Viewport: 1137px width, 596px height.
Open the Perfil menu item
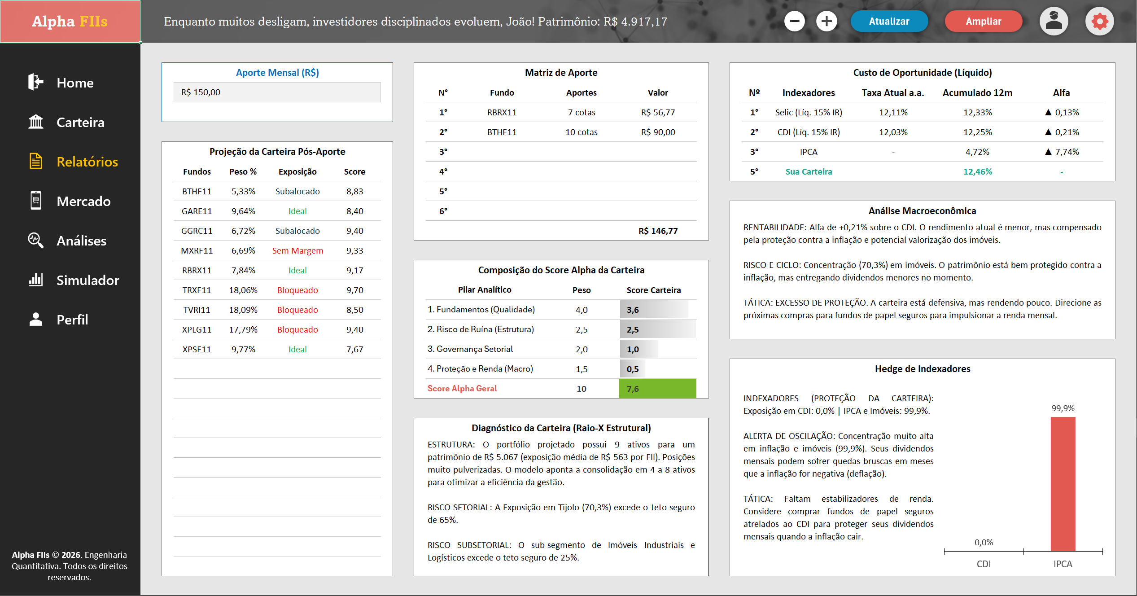coord(72,320)
